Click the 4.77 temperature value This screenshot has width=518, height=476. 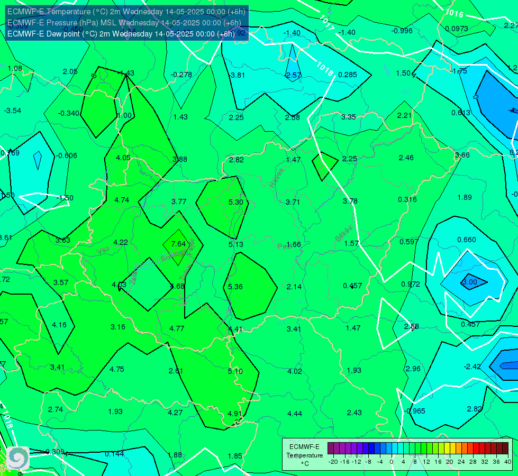[177, 328]
